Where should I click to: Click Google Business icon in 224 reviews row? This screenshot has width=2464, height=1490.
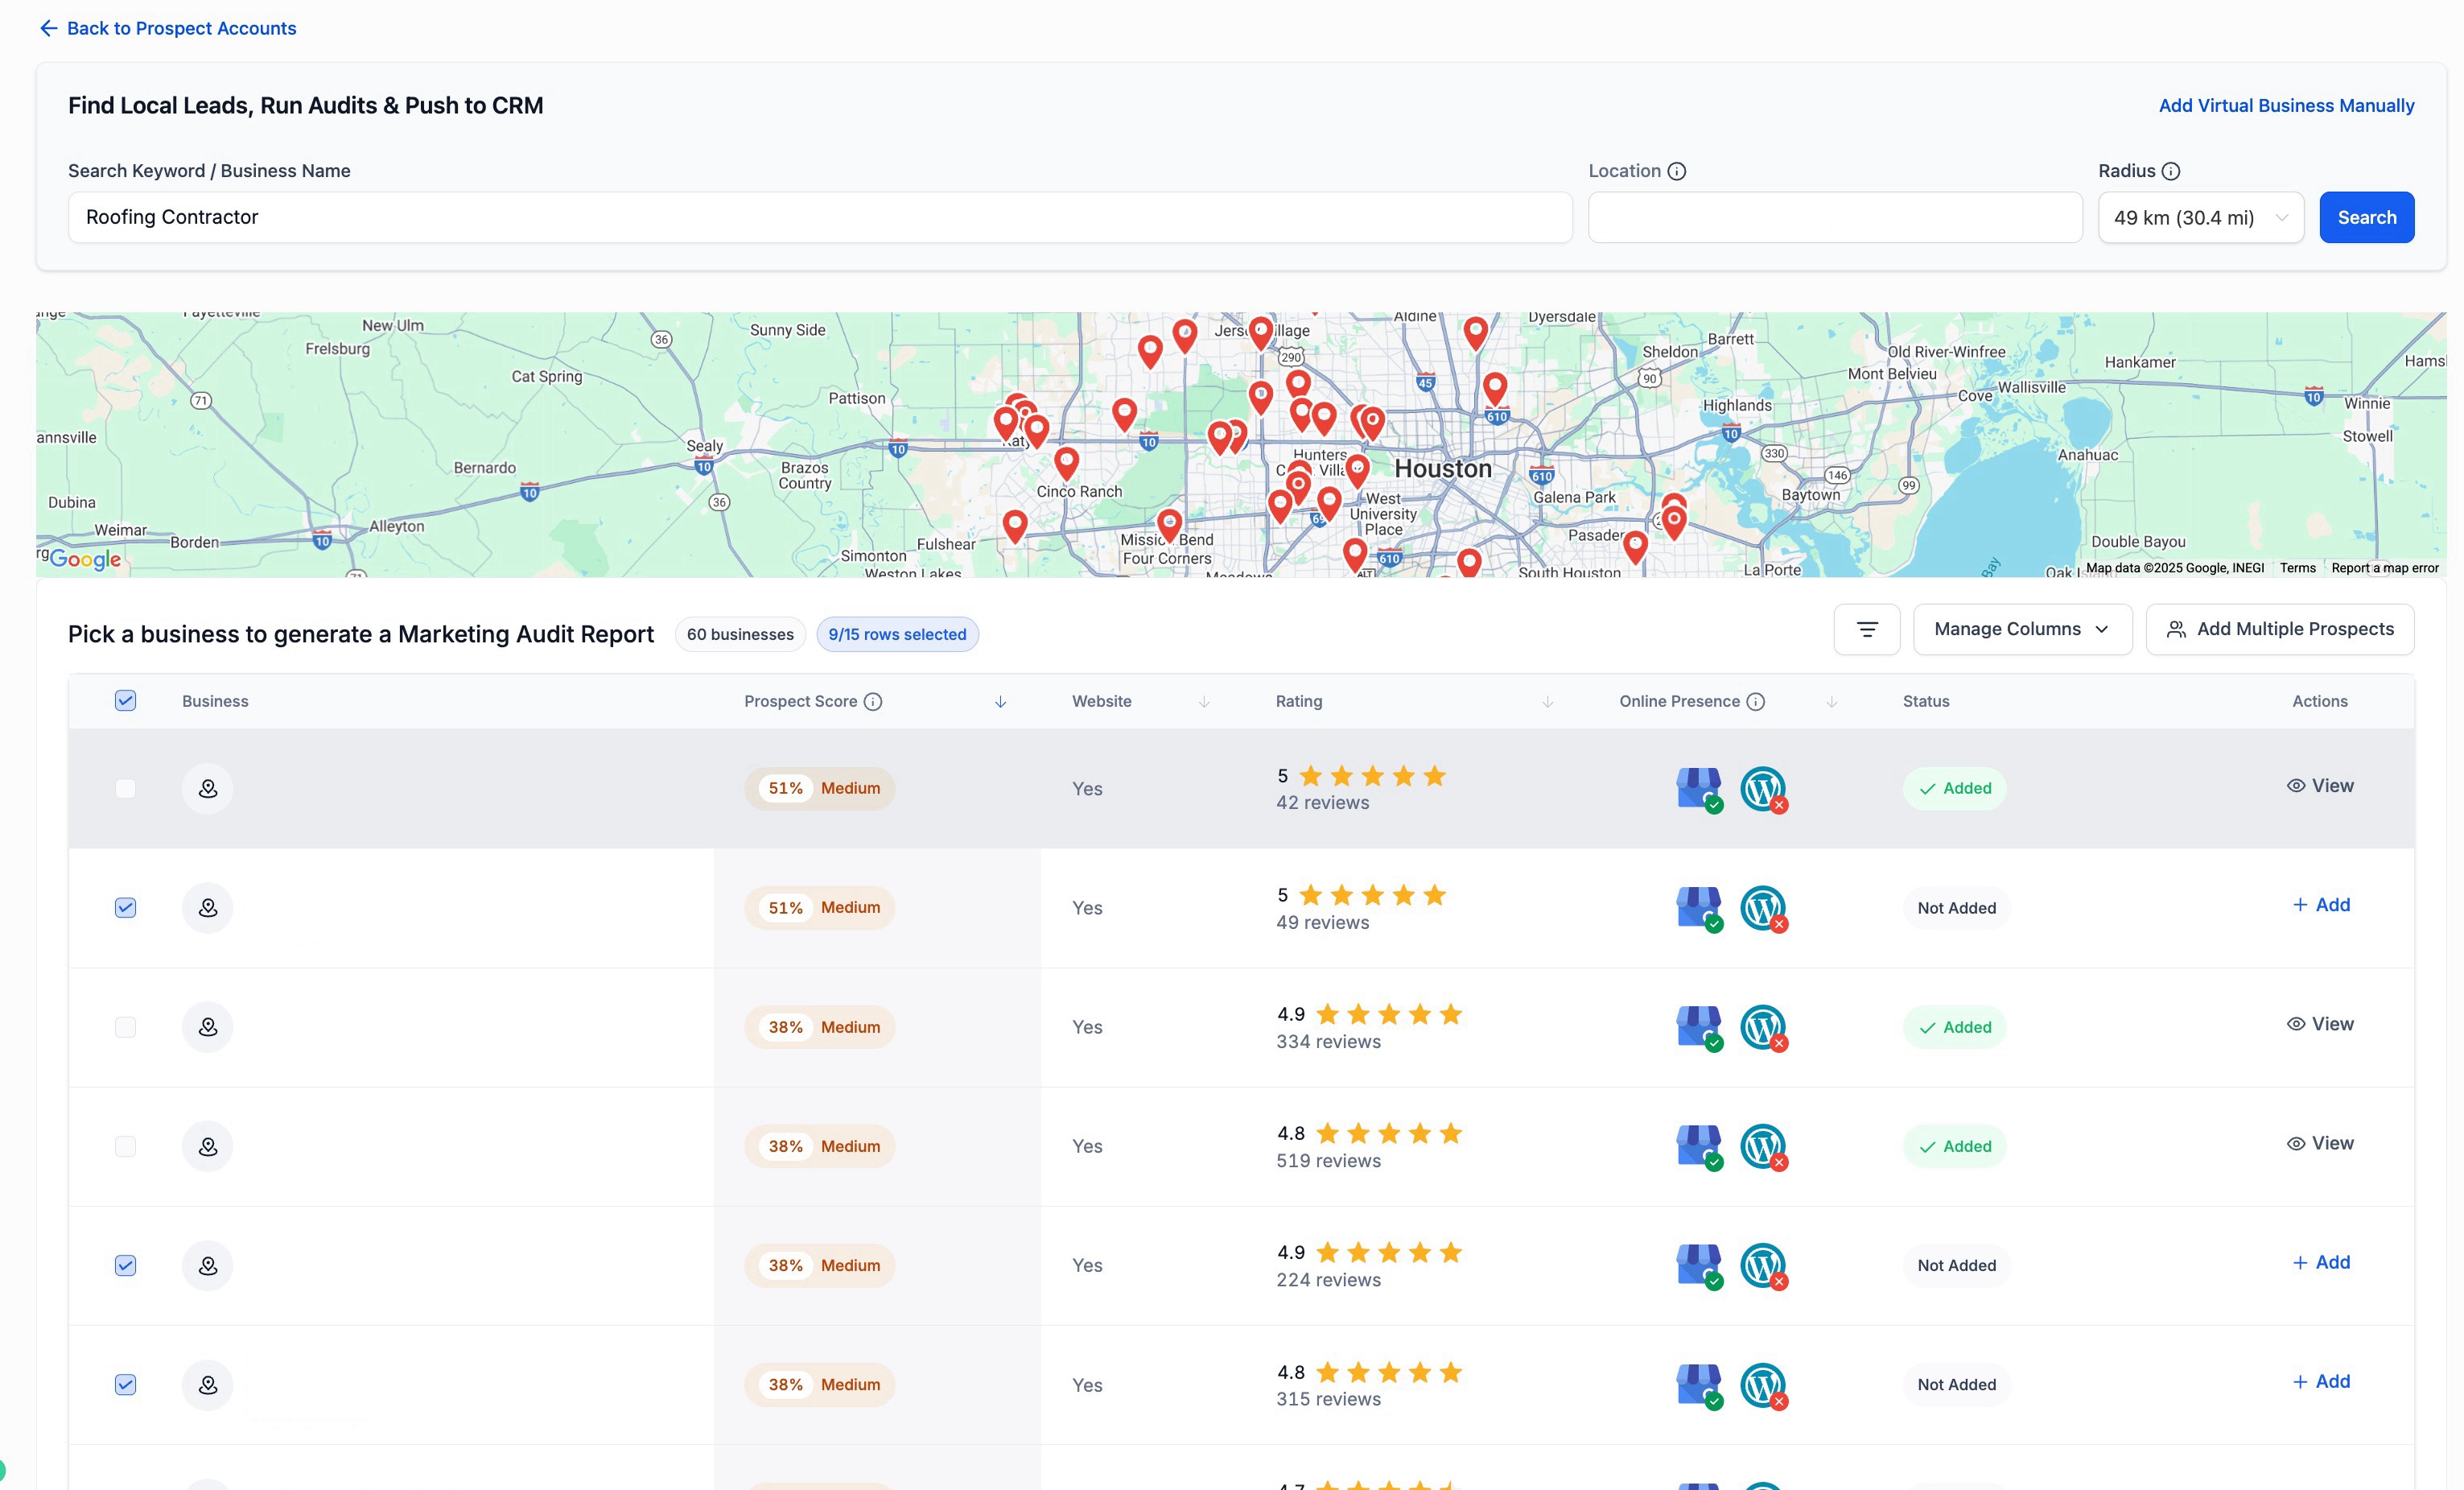pos(1699,1266)
